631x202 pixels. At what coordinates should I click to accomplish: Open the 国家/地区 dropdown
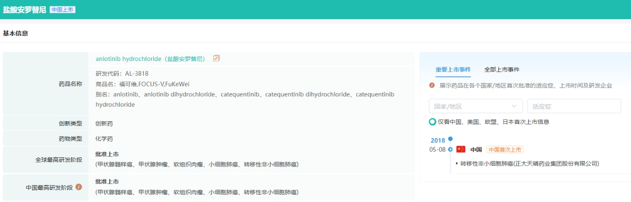(x=476, y=106)
